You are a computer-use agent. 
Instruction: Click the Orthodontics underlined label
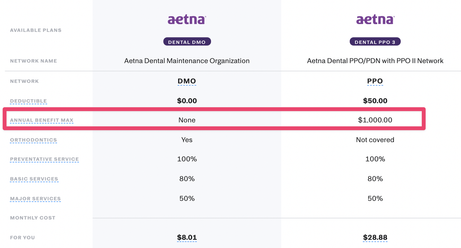pos(33,140)
